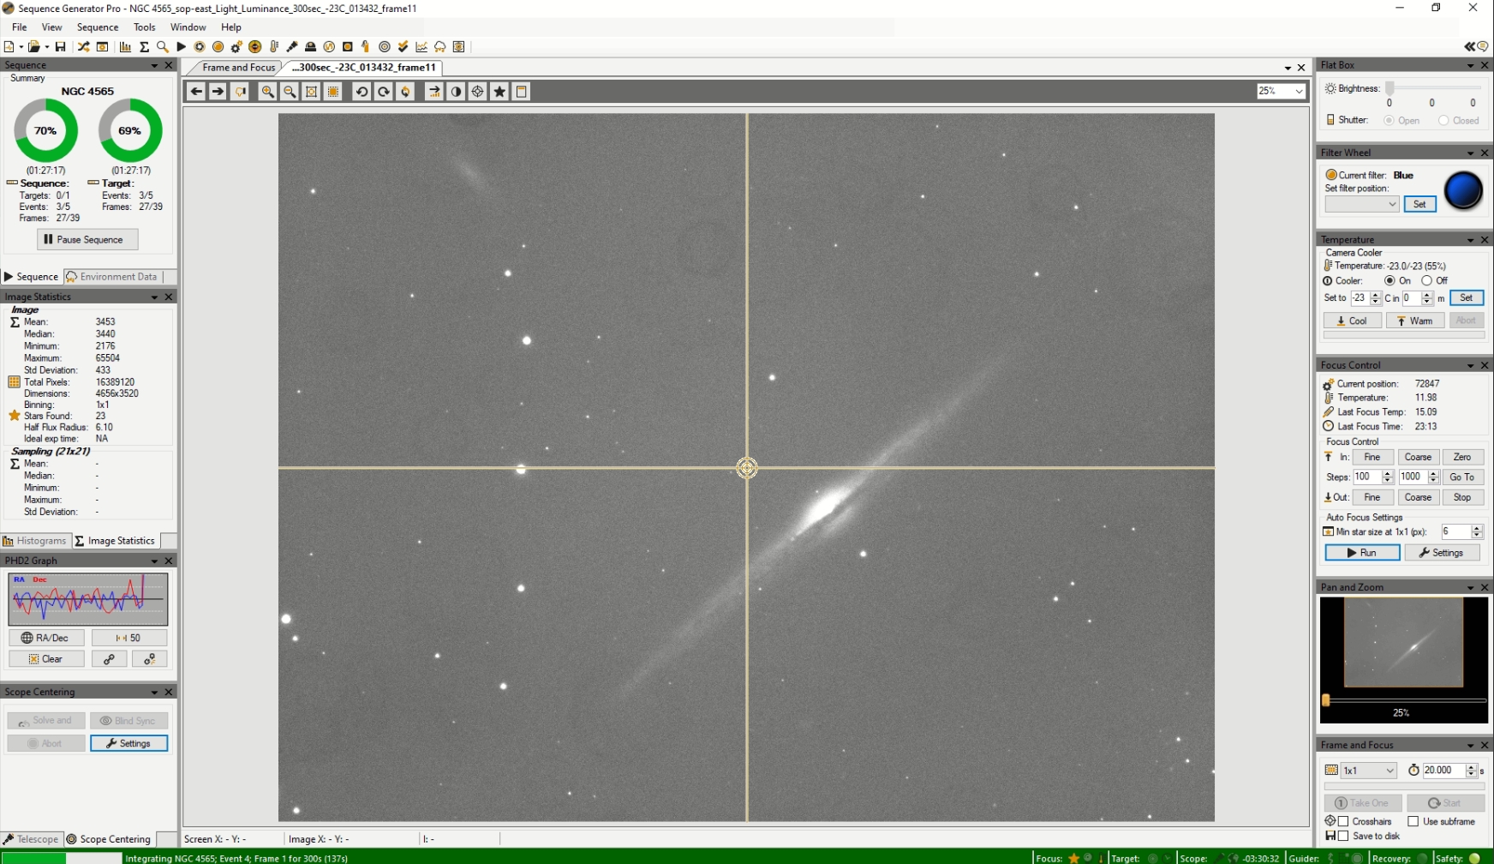The height and width of the screenshot is (864, 1494).
Task: Select the zoom-in tool on the image toolbar
Action: [267, 92]
